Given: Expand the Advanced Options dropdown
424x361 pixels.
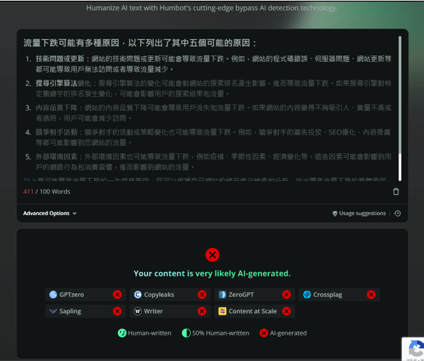Looking at the screenshot, I should [50, 214].
